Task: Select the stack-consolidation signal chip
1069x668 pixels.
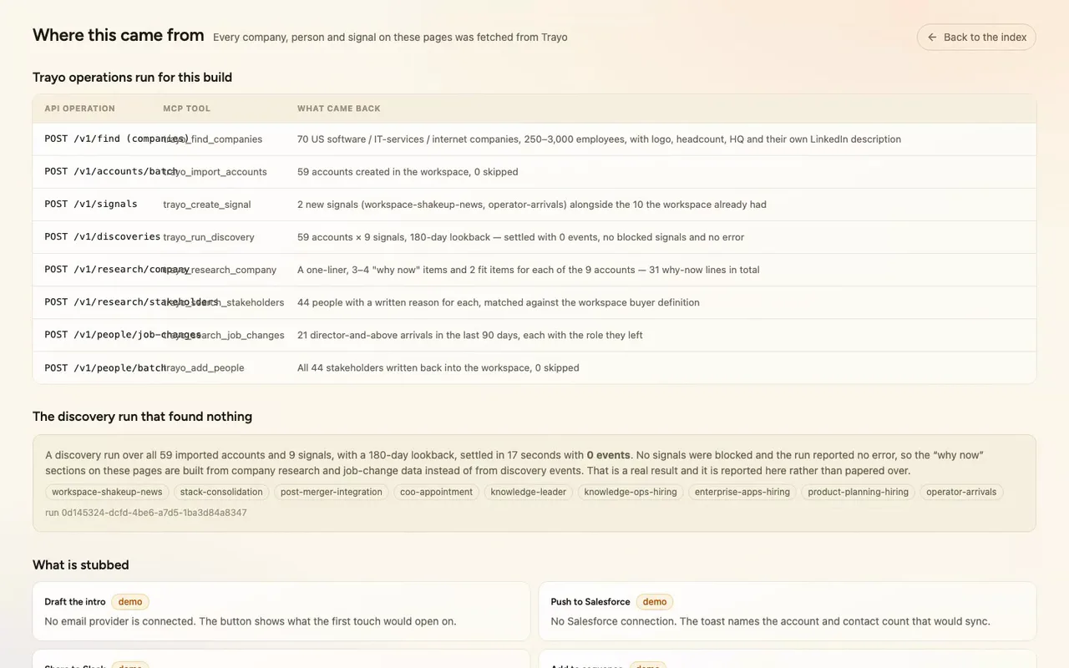Action: [221, 492]
